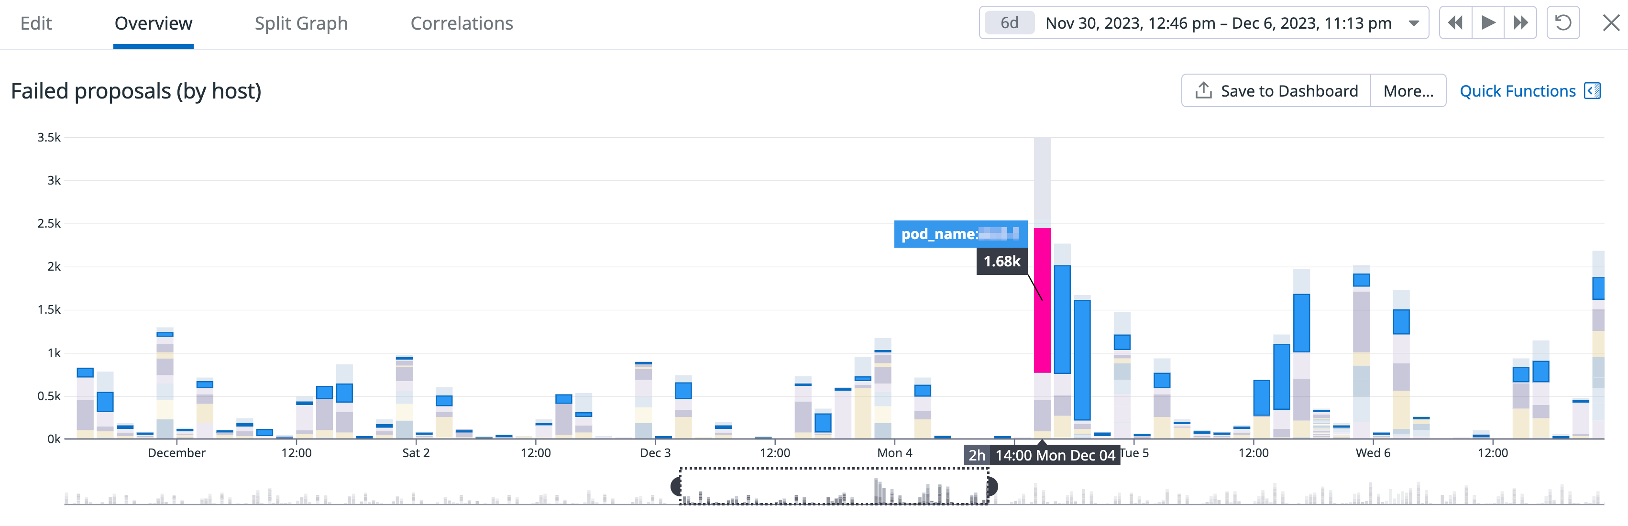Advance the time range with the play icon

[1488, 23]
